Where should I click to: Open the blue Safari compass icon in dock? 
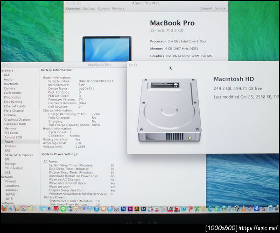tap(97, 209)
